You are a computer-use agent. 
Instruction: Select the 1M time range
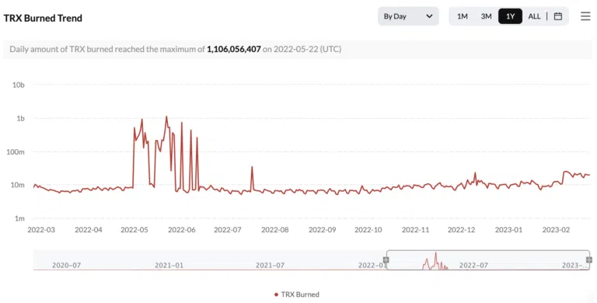[x=463, y=16]
